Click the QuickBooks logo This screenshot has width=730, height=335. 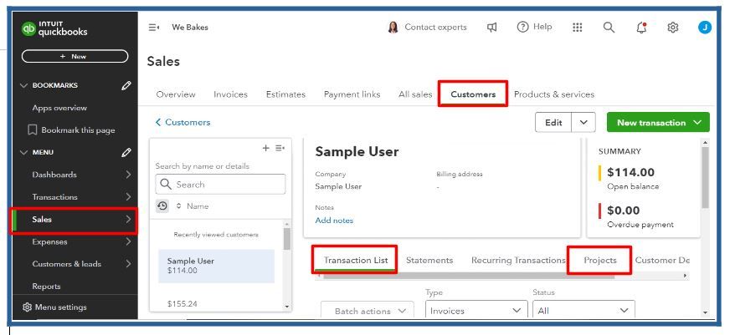[x=54, y=28]
